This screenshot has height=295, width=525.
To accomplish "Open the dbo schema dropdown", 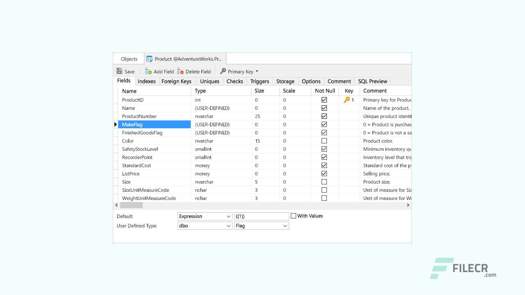I will click(x=229, y=226).
